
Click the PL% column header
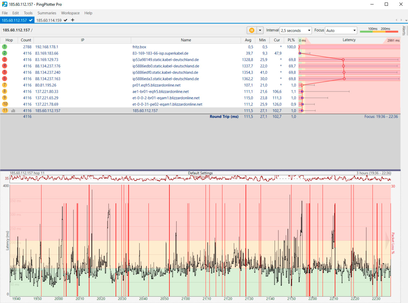tap(291, 40)
